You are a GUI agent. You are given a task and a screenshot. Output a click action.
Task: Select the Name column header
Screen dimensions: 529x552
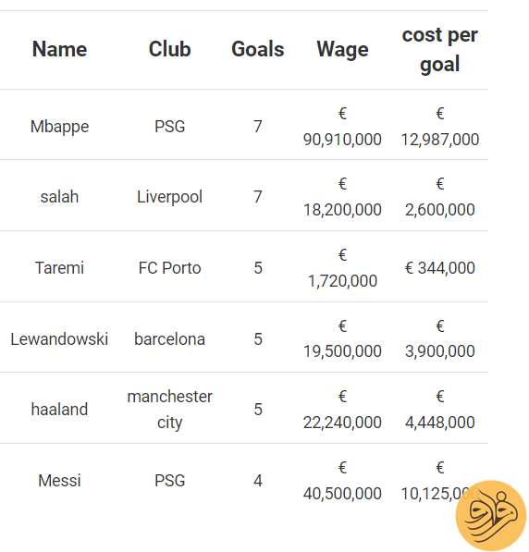59,49
